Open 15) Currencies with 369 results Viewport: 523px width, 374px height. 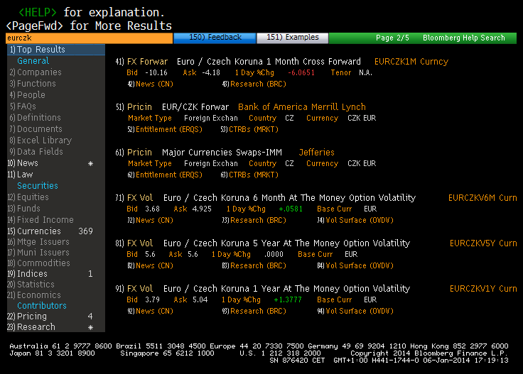coord(50,231)
